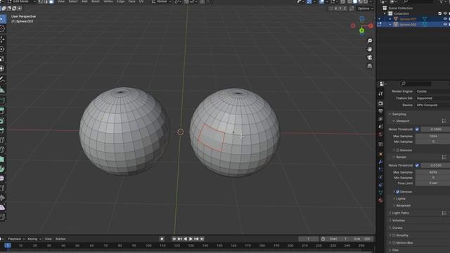Select the Move tool in the left toolbar
This screenshot has height=253, width=450.
pyautogui.click(x=2, y=39)
